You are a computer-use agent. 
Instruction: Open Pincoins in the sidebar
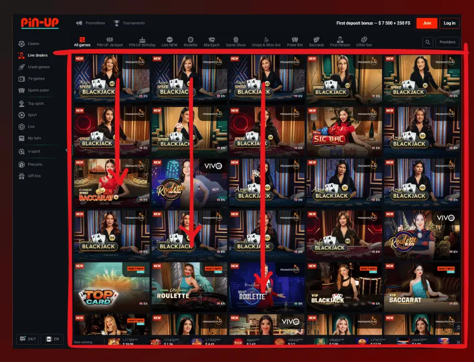[x=30, y=164]
